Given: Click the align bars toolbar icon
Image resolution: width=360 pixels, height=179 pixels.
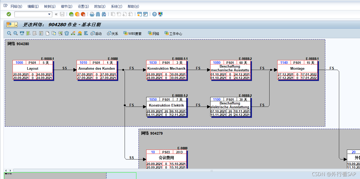Looking at the screenshot, I should [86, 33].
